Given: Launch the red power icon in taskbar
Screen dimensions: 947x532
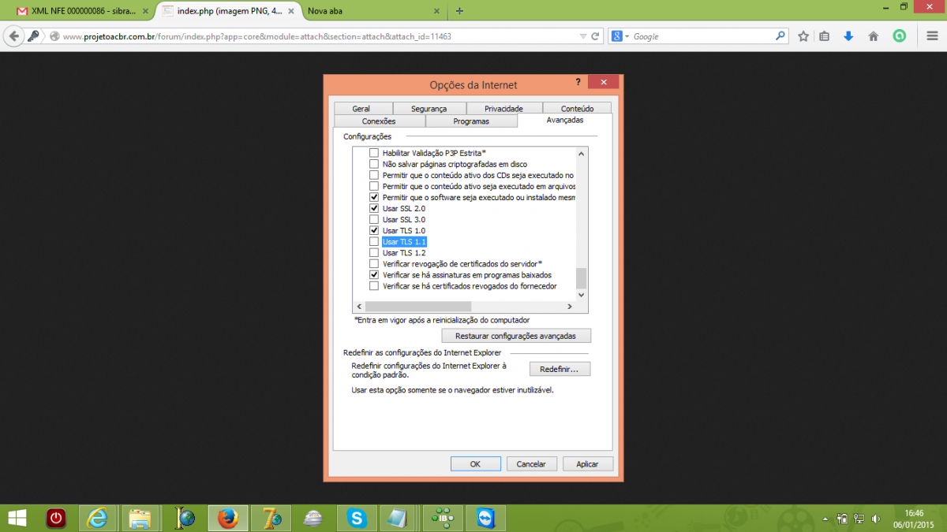Looking at the screenshot, I should (x=56, y=518).
